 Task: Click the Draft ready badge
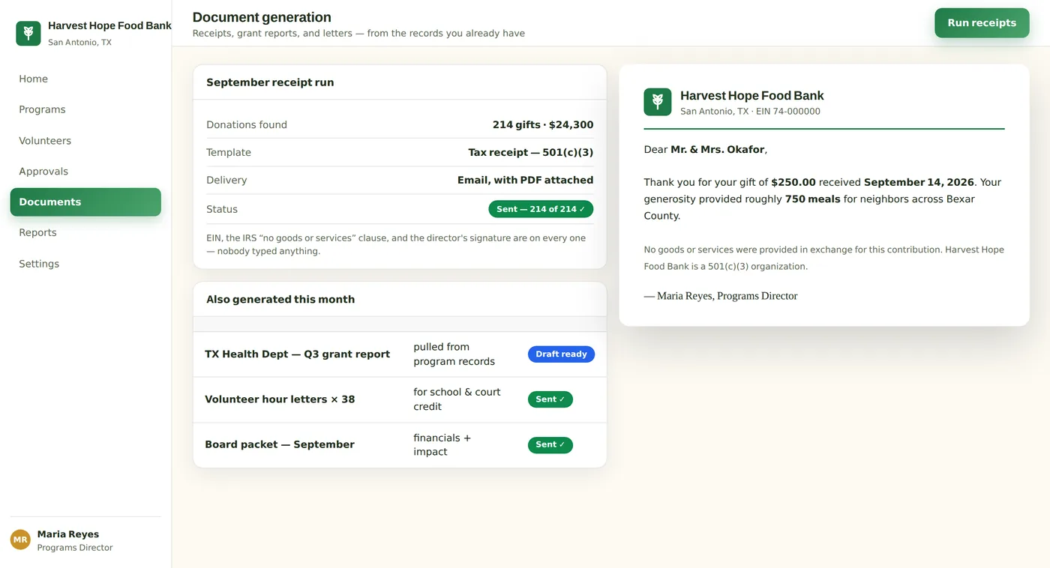[561, 354]
